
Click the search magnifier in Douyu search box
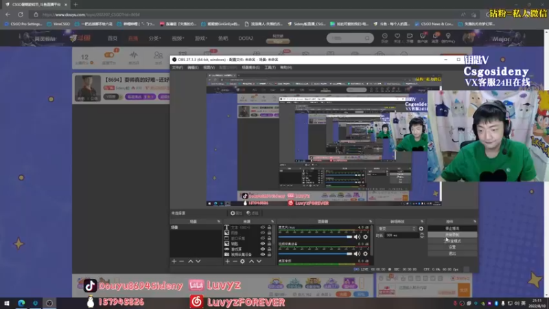[367, 38]
